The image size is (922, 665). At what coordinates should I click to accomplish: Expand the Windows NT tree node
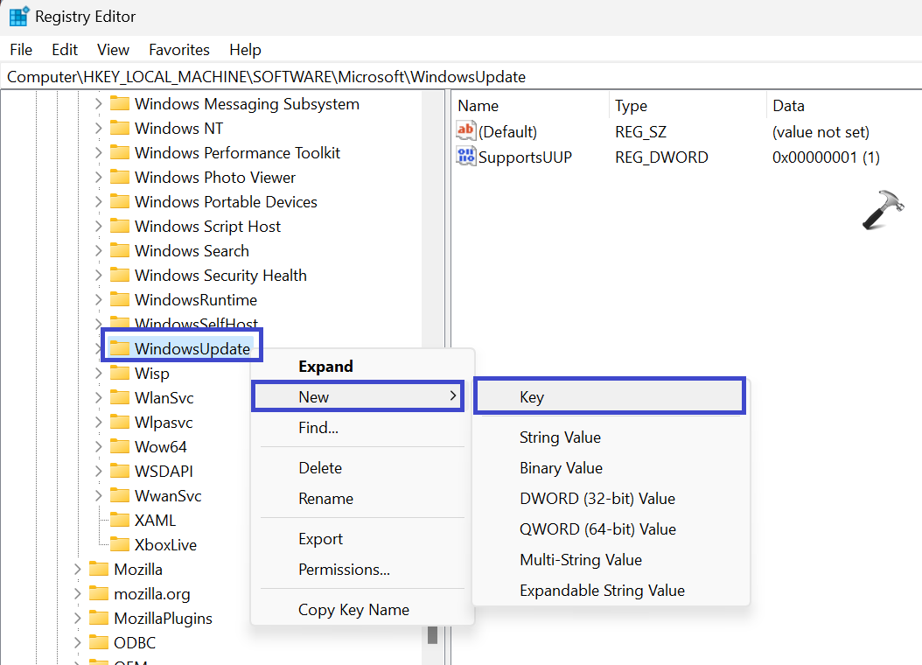click(98, 129)
